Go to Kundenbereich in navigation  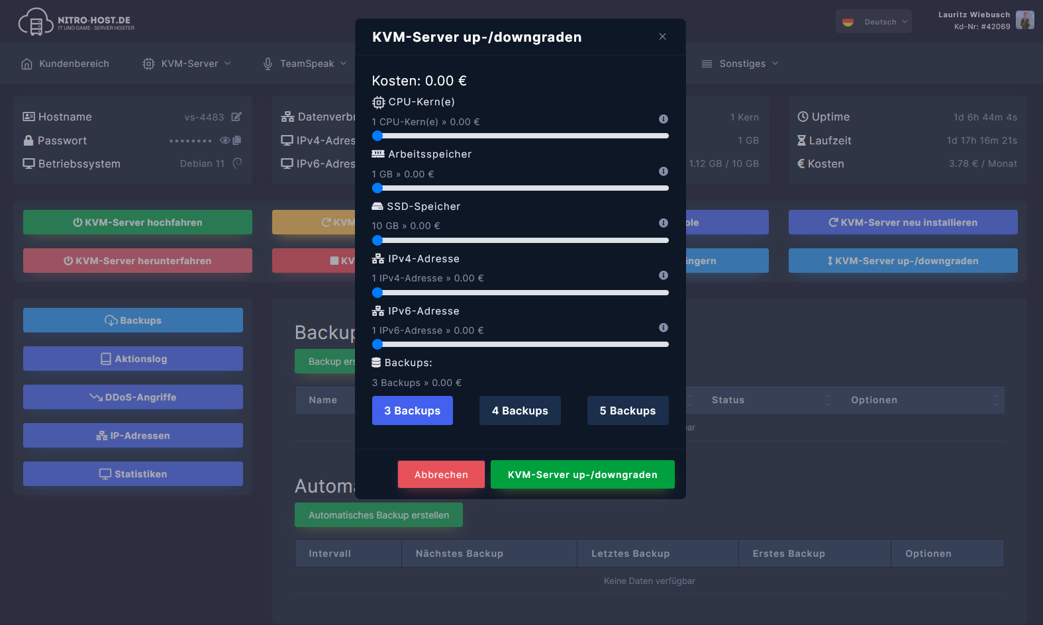point(65,64)
